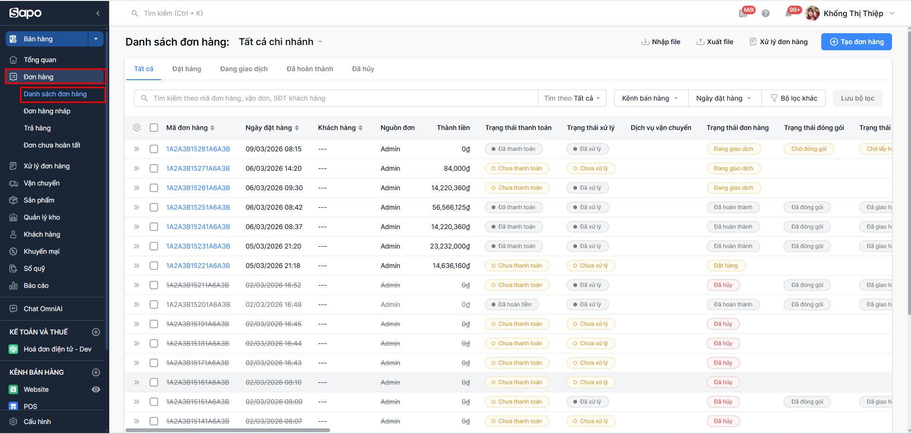Viewport: 911px width, 434px height.
Task: Collapse the Sapo sidebar with the arrow icon
Action: pos(98,13)
